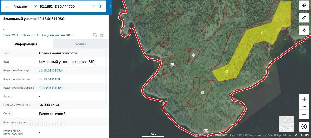Switch to the Услуги tab

(x=81, y=44)
